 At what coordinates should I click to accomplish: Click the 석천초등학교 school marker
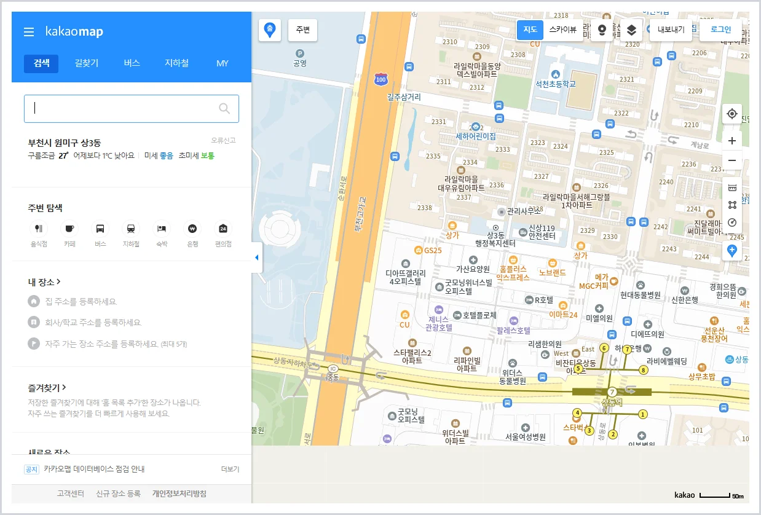coord(557,73)
